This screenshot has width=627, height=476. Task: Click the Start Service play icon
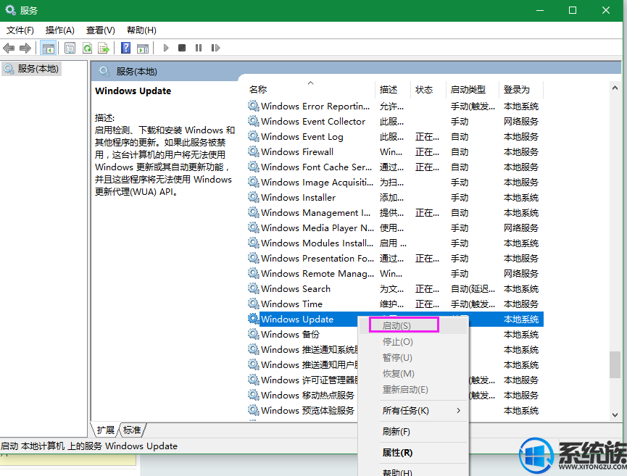[x=166, y=48]
